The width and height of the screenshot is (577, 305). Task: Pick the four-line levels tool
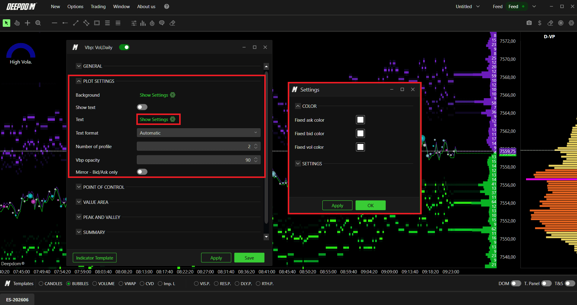tap(118, 23)
